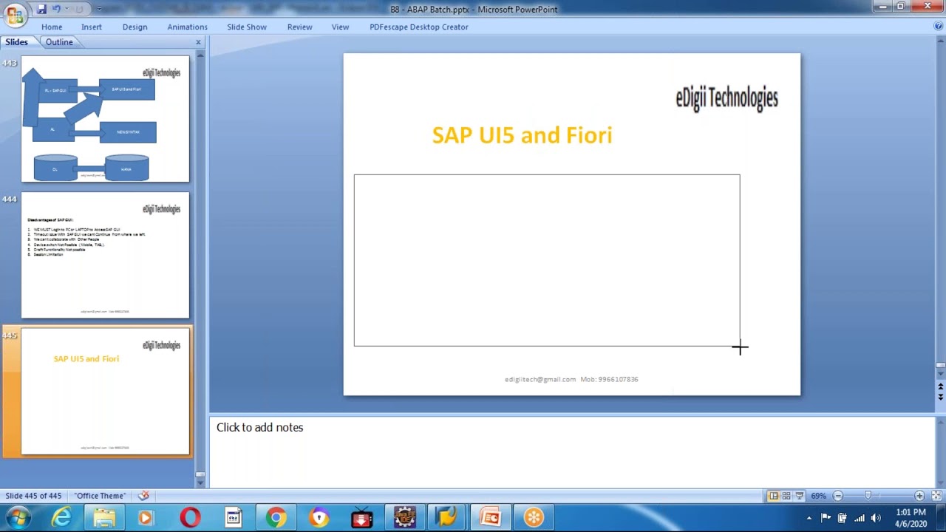Select the Slides pane tab
946x532 pixels.
point(17,42)
